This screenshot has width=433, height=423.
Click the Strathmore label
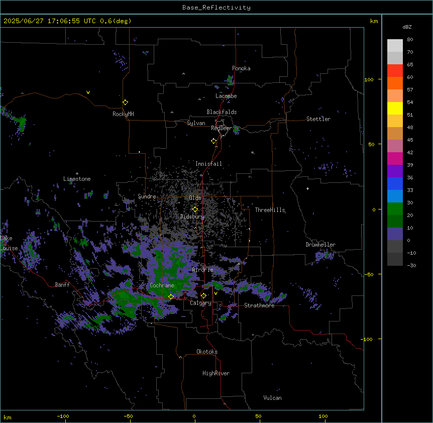click(259, 305)
